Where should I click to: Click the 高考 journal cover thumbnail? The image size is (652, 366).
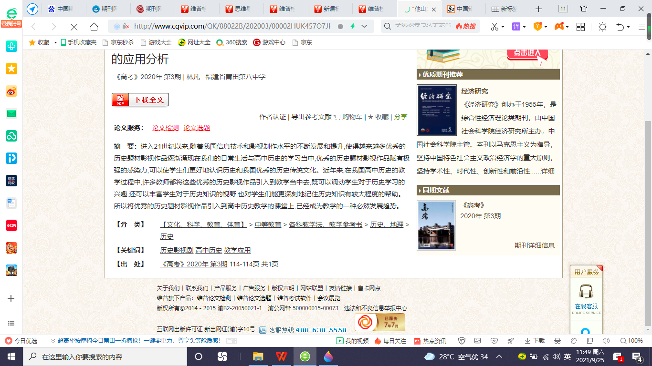point(436,225)
